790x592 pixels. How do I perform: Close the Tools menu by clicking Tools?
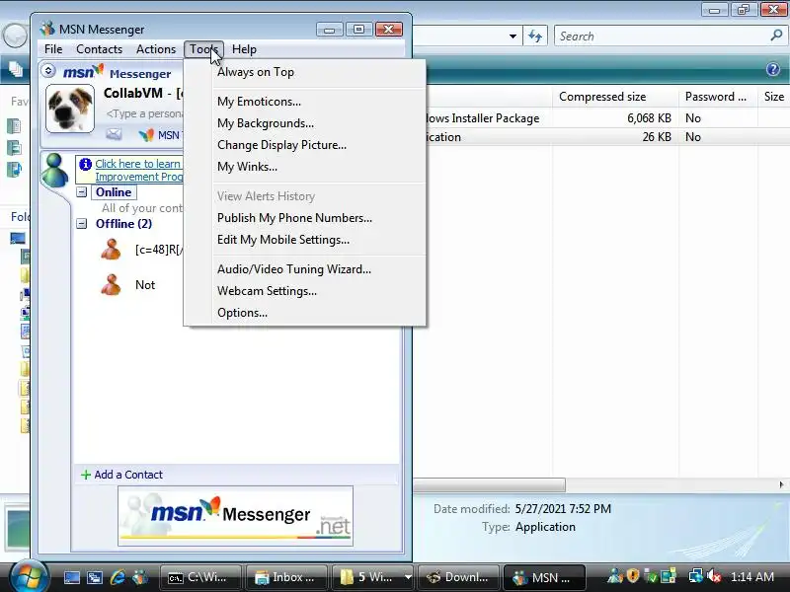pos(203,49)
